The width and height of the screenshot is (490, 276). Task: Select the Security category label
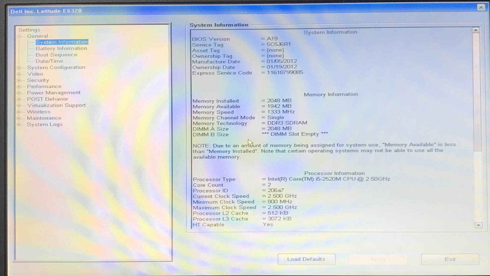tap(38, 80)
